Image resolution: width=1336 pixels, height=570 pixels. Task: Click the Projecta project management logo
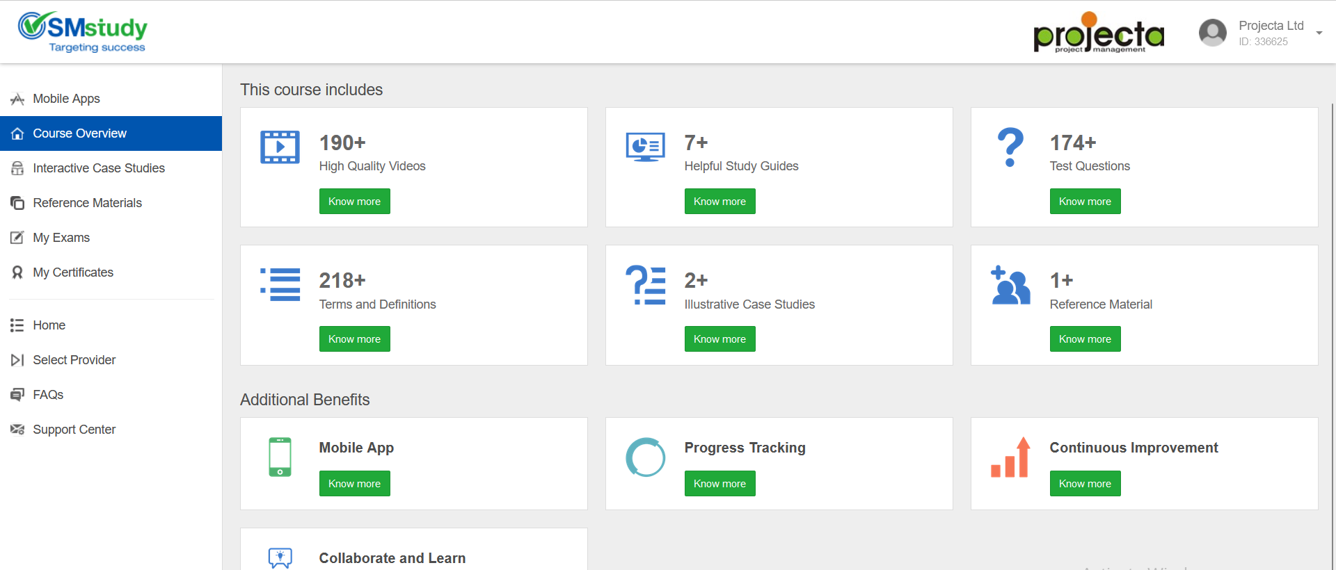coord(1098,33)
